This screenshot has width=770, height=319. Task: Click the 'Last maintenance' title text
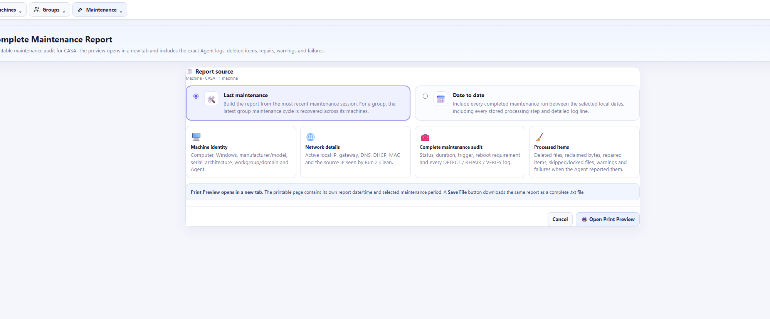245,95
